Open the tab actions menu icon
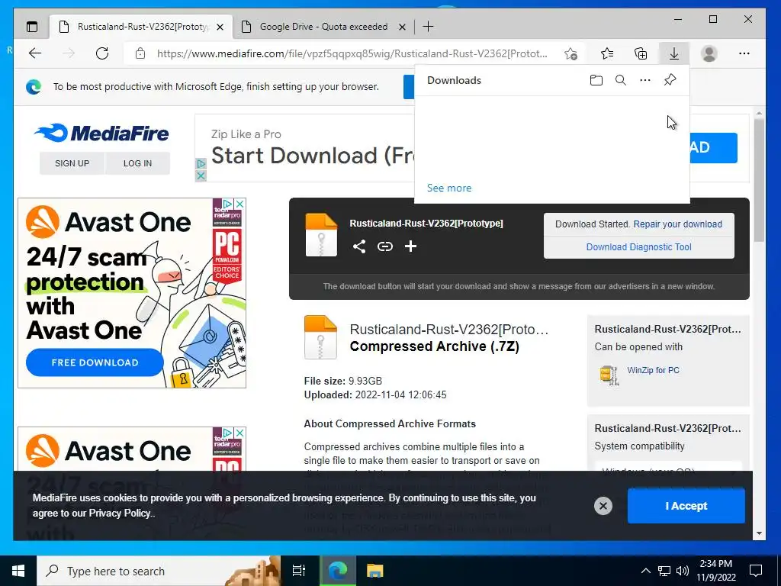Image resolution: width=781 pixels, height=586 pixels. (32, 27)
